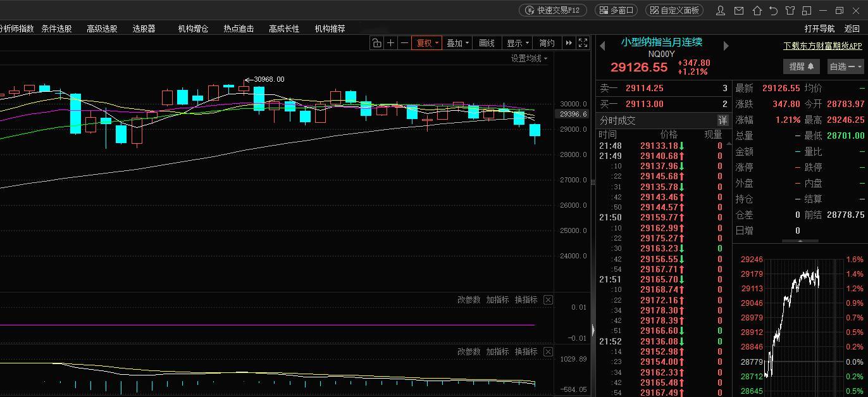Image resolution: width=868 pixels, height=397 pixels.
Task: Zoom out the chart with minus icon
Action: 404,43
